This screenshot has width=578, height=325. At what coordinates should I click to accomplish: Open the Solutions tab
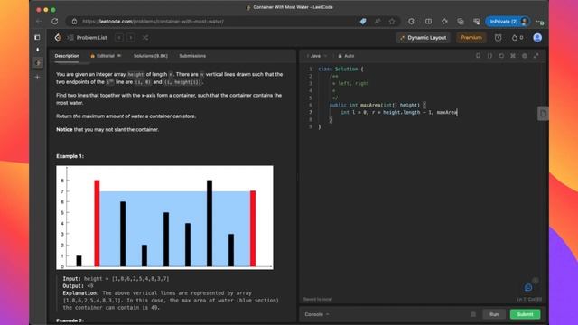pyautogui.click(x=151, y=56)
